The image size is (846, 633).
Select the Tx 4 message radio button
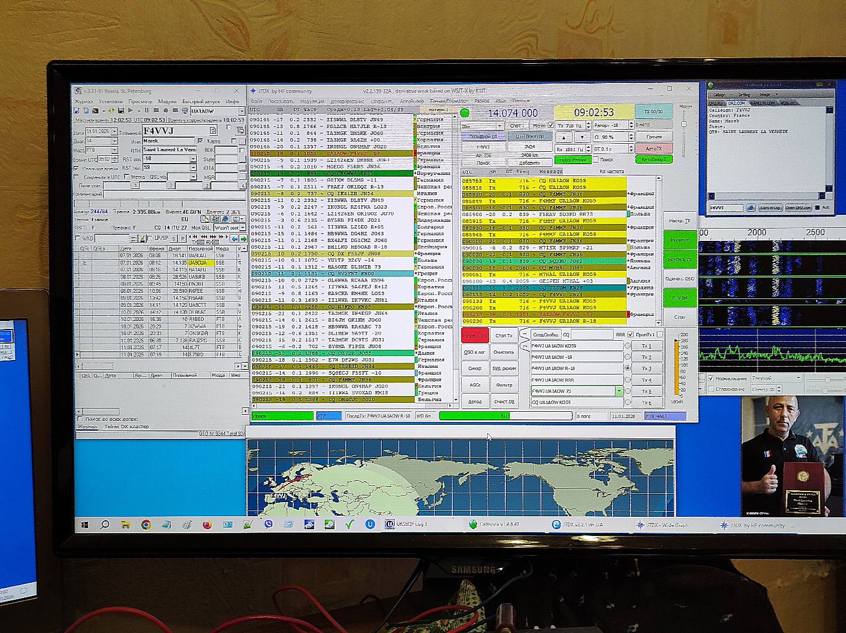coord(627,380)
